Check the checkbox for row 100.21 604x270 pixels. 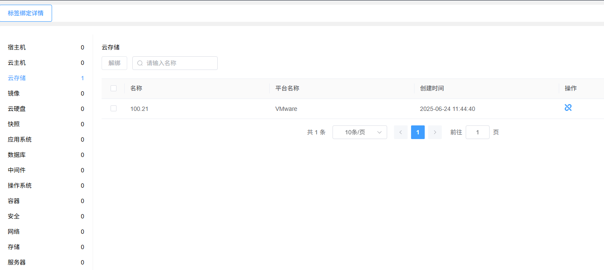pyautogui.click(x=114, y=108)
